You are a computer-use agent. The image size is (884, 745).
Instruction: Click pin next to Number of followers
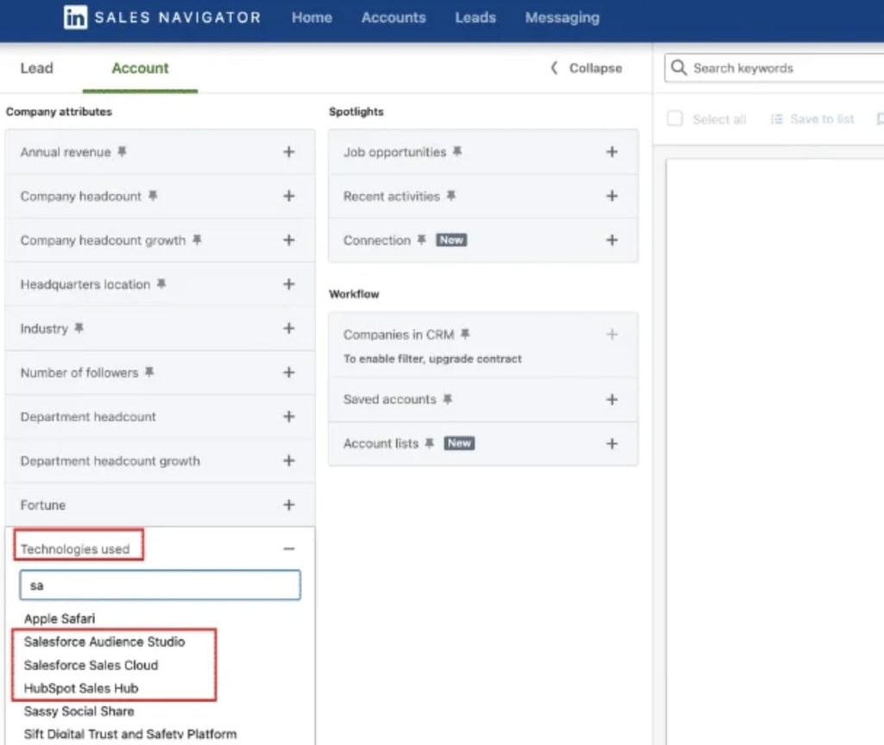coord(148,372)
